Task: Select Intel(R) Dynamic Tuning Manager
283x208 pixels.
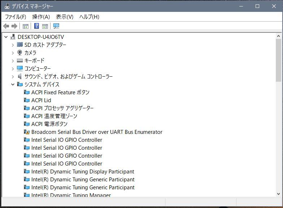Action: coord(71,195)
